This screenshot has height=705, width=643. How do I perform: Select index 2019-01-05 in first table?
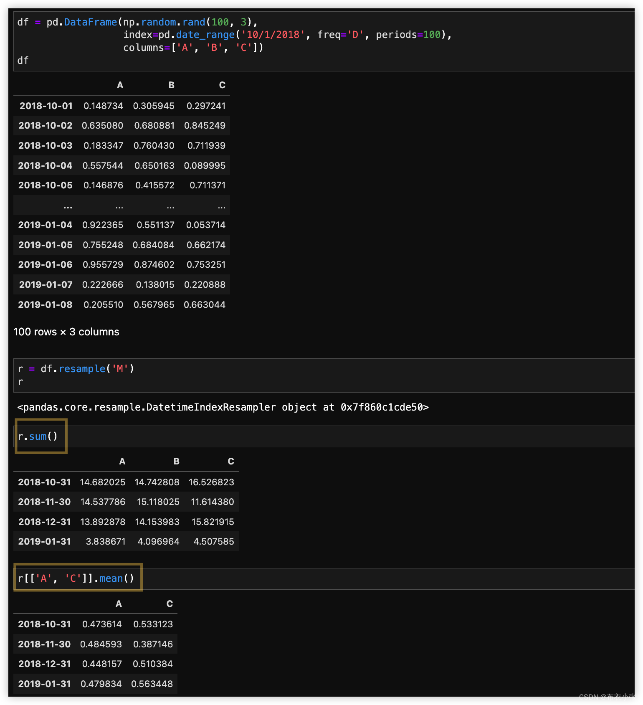(46, 245)
